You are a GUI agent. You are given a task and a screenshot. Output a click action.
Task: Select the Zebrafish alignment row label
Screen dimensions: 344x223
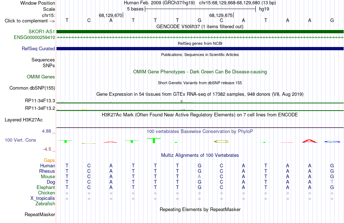(x=45, y=204)
